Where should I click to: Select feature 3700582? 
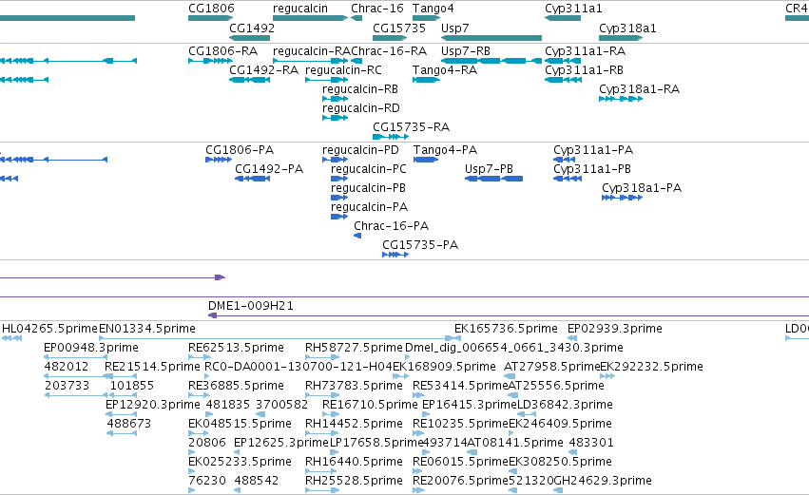click(260, 414)
